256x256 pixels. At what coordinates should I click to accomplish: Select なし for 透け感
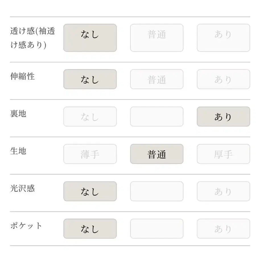point(90,38)
